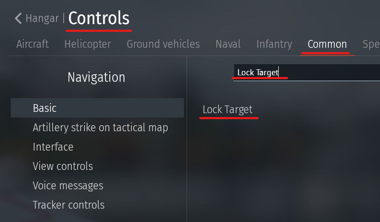Open the Helicopter controls tab
The image size is (380, 222).
coord(87,44)
